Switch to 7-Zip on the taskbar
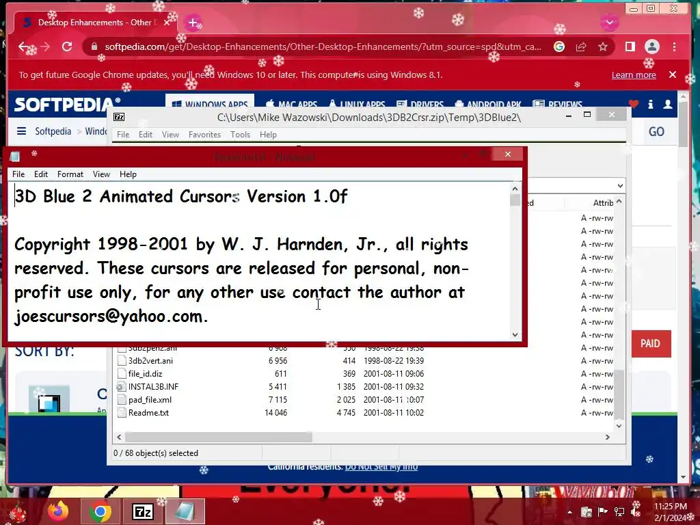Image resolution: width=700 pixels, height=525 pixels. pos(143,511)
